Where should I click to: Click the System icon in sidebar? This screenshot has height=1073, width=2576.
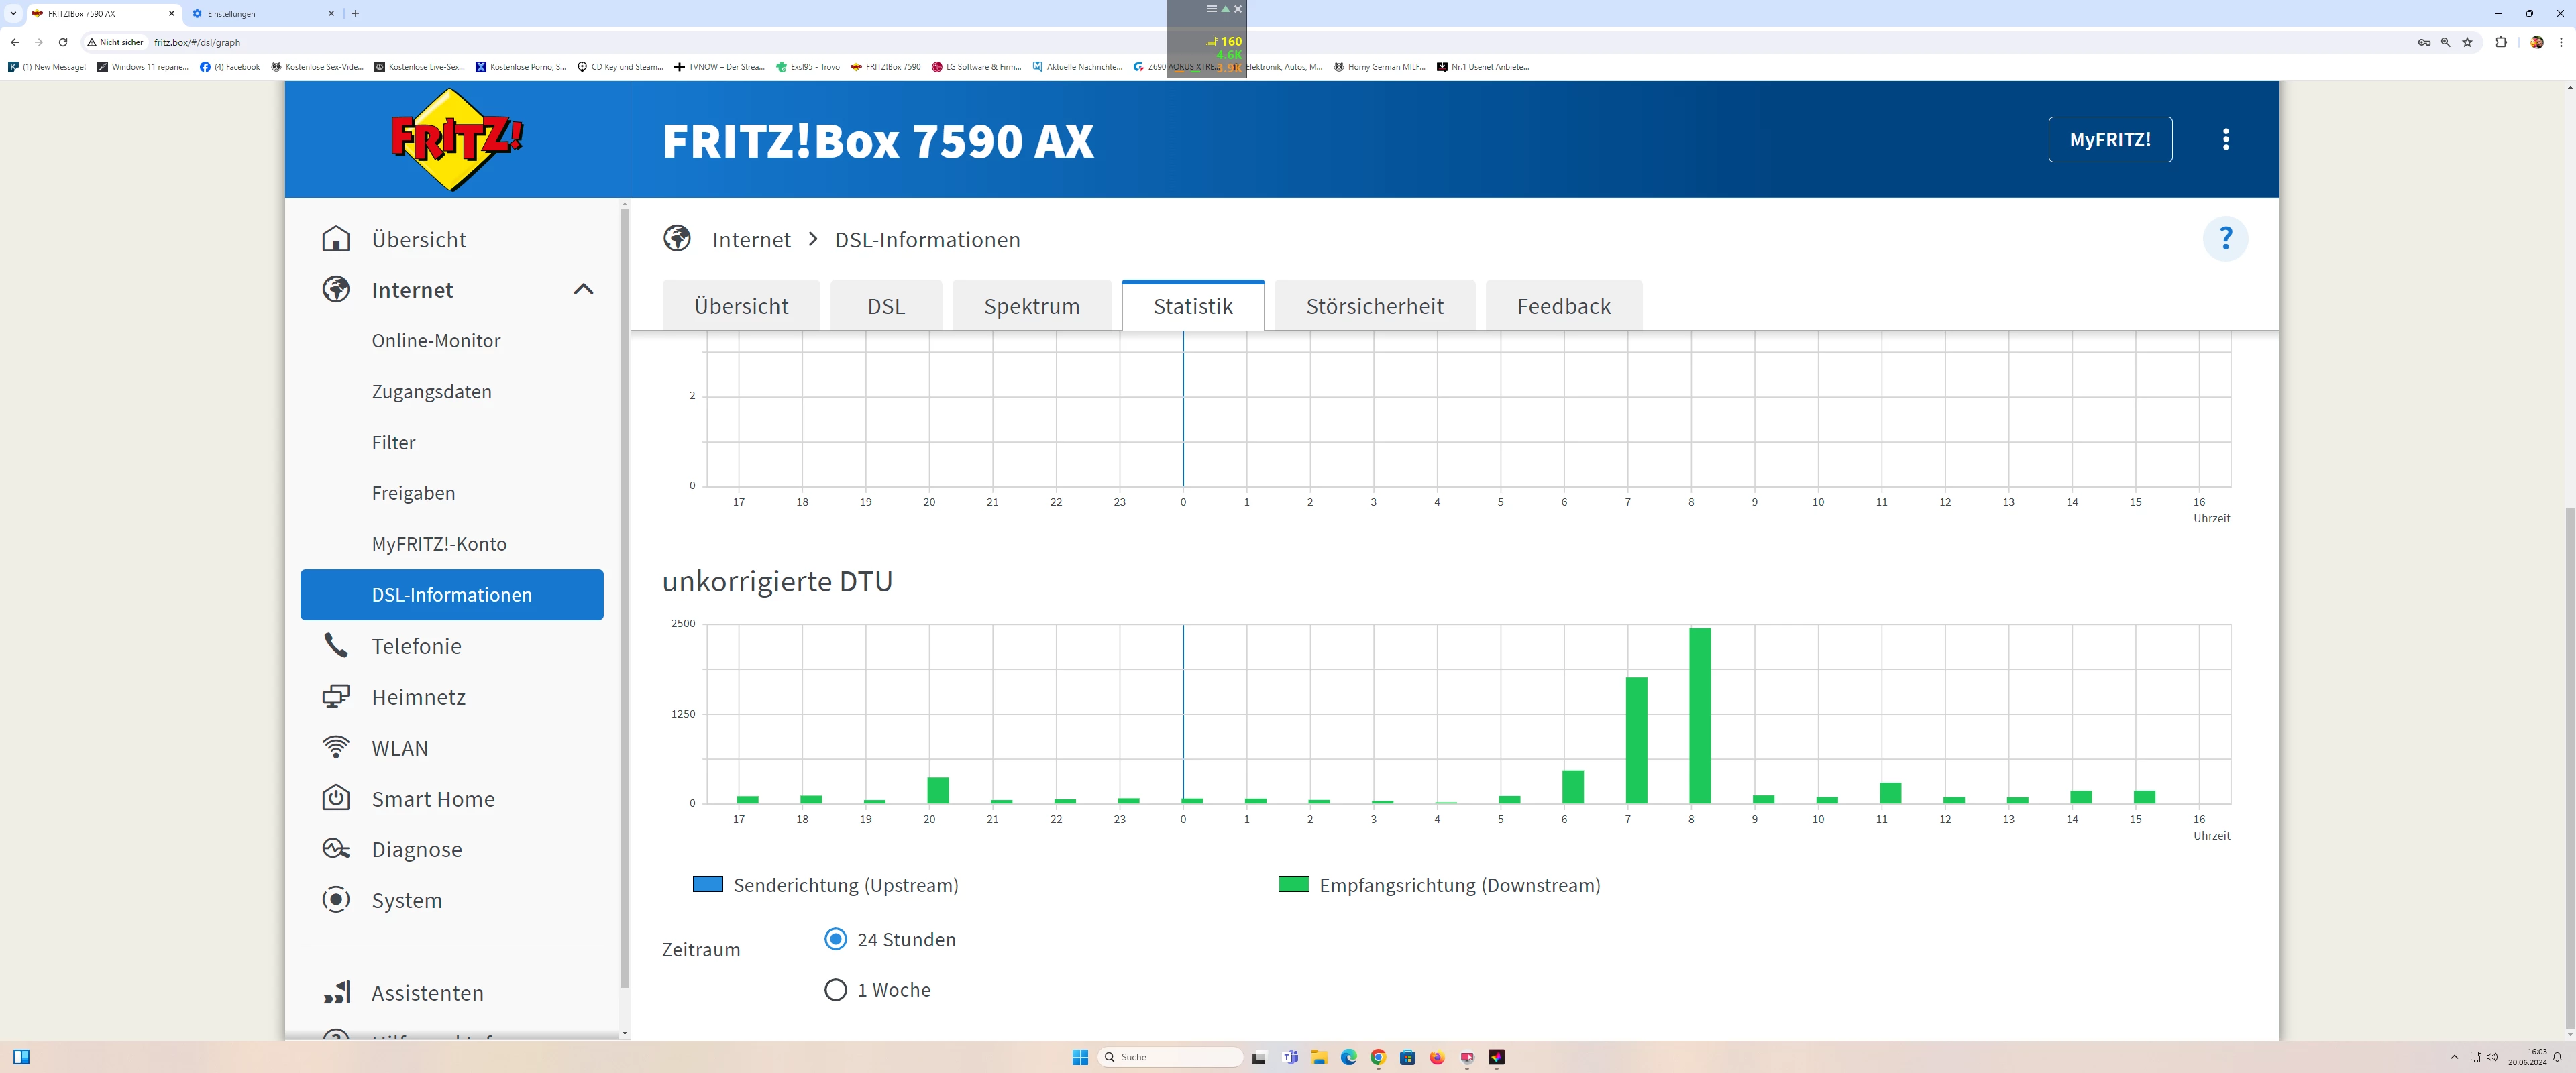(x=336, y=900)
